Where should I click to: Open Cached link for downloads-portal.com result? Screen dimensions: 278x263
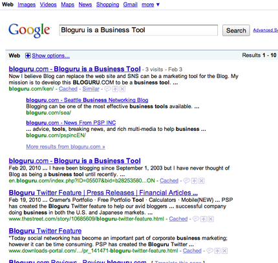pyautogui.click(x=192, y=251)
